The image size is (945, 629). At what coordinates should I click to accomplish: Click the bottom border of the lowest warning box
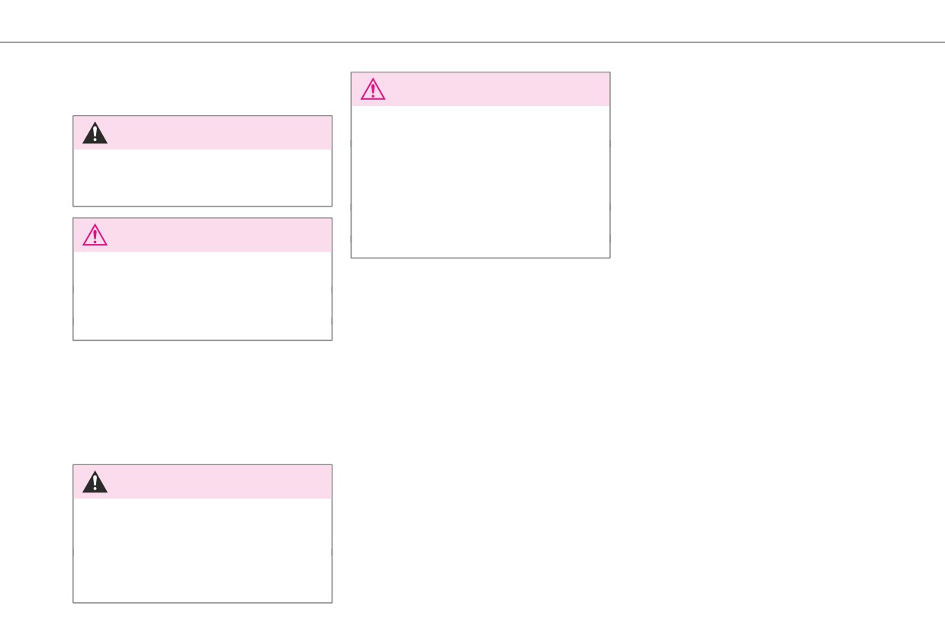202,603
